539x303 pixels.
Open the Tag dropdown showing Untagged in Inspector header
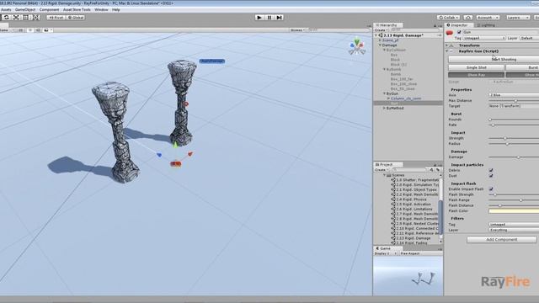pos(484,38)
